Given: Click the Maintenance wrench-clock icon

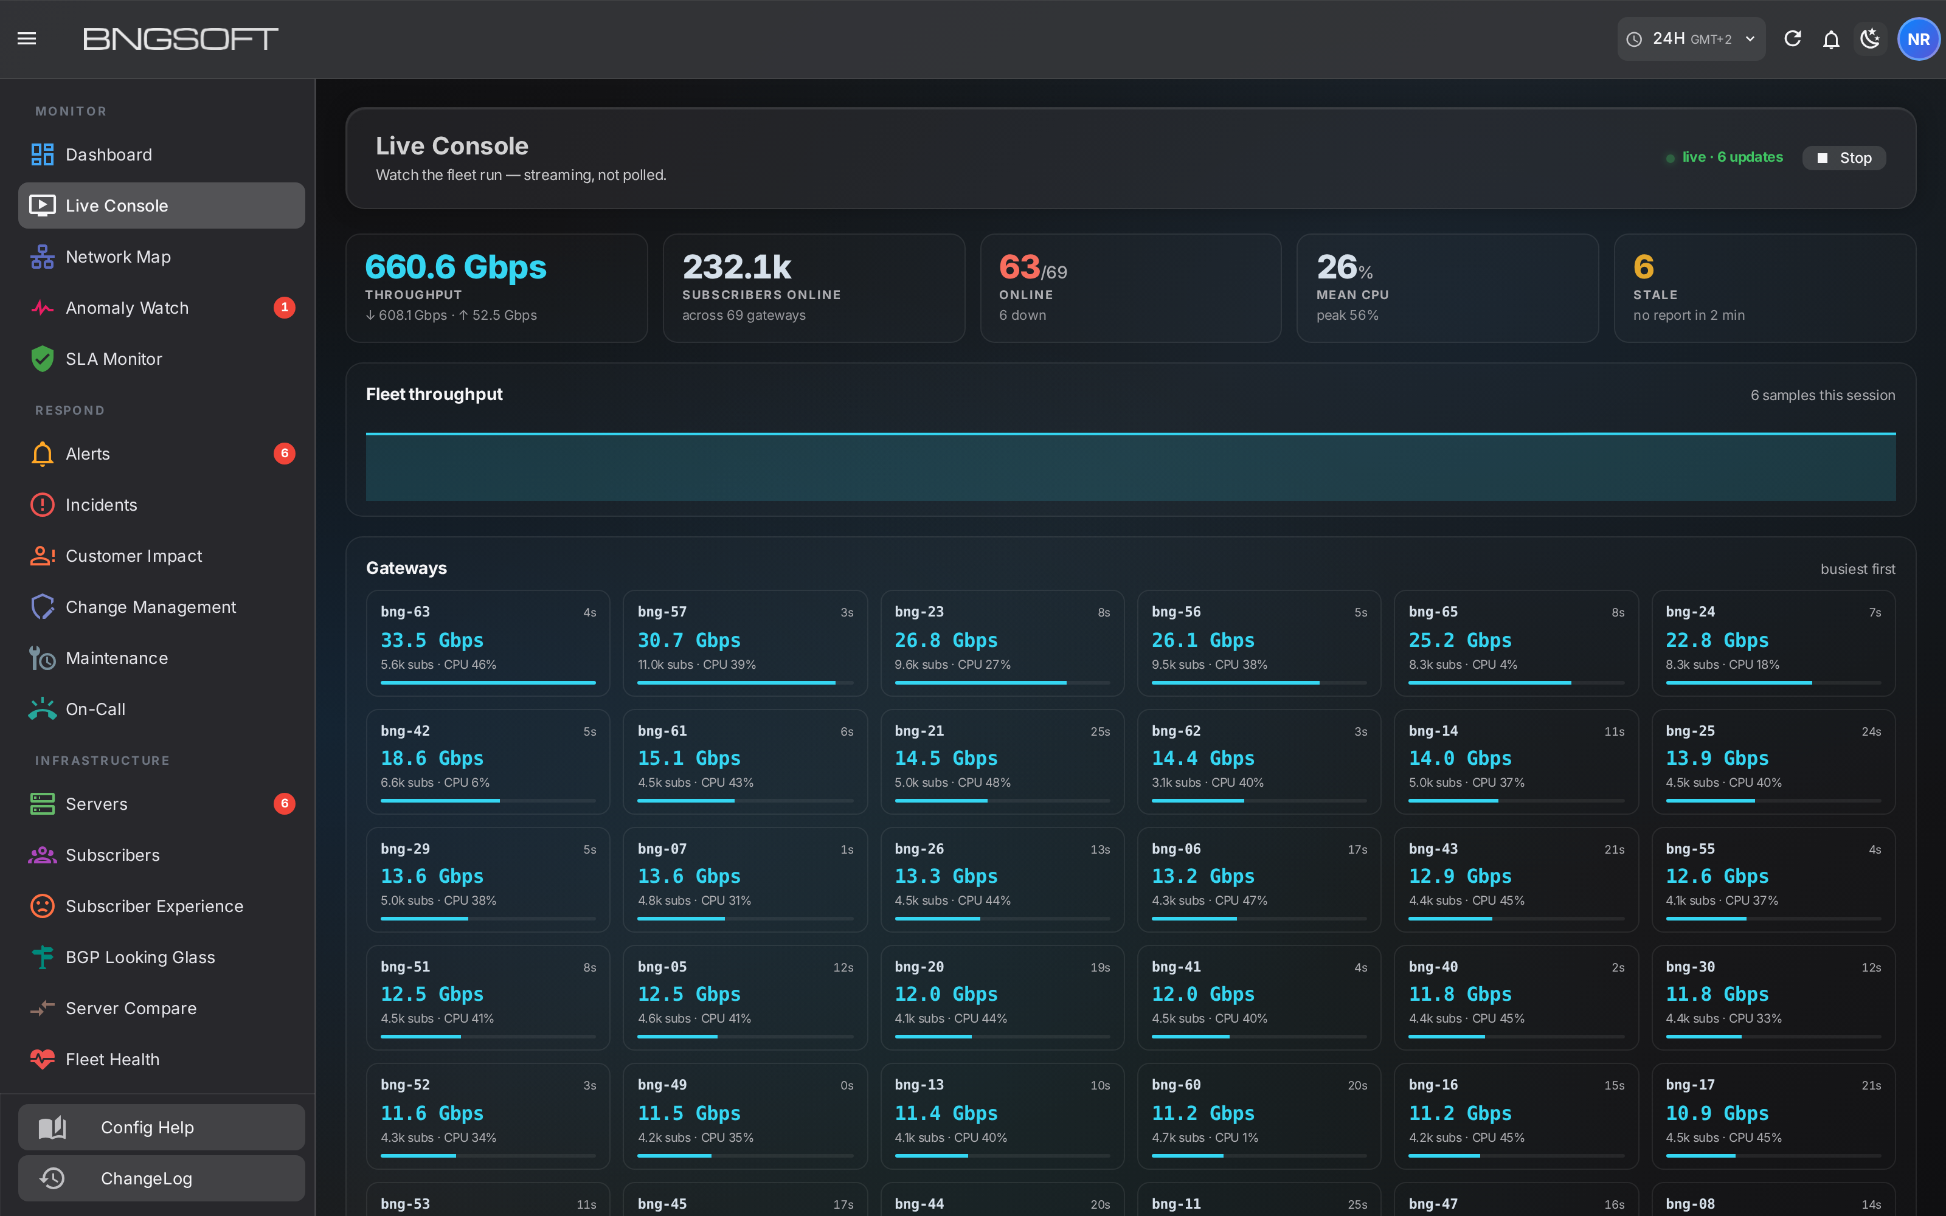Looking at the screenshot, I should (x=42, y=658).
